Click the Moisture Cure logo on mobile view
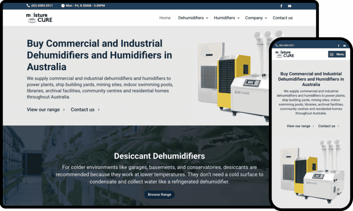This screenshot has width=353, height=211. (285, 54)
